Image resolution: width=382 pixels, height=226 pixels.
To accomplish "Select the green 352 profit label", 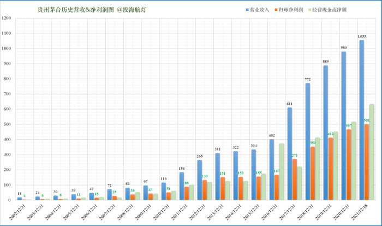I will point(313,143).
